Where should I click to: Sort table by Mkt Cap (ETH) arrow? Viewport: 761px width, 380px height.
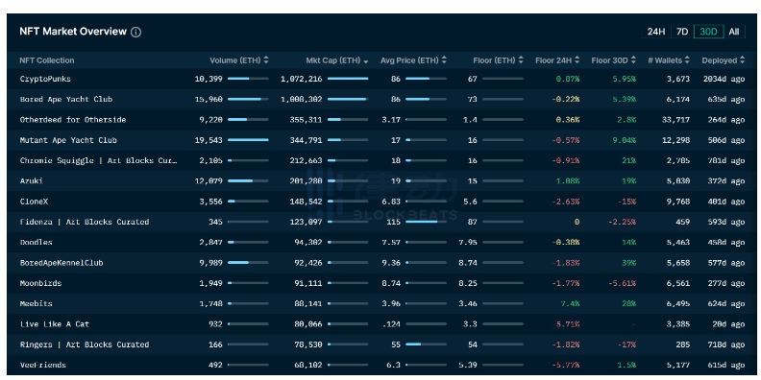point(365,61)
